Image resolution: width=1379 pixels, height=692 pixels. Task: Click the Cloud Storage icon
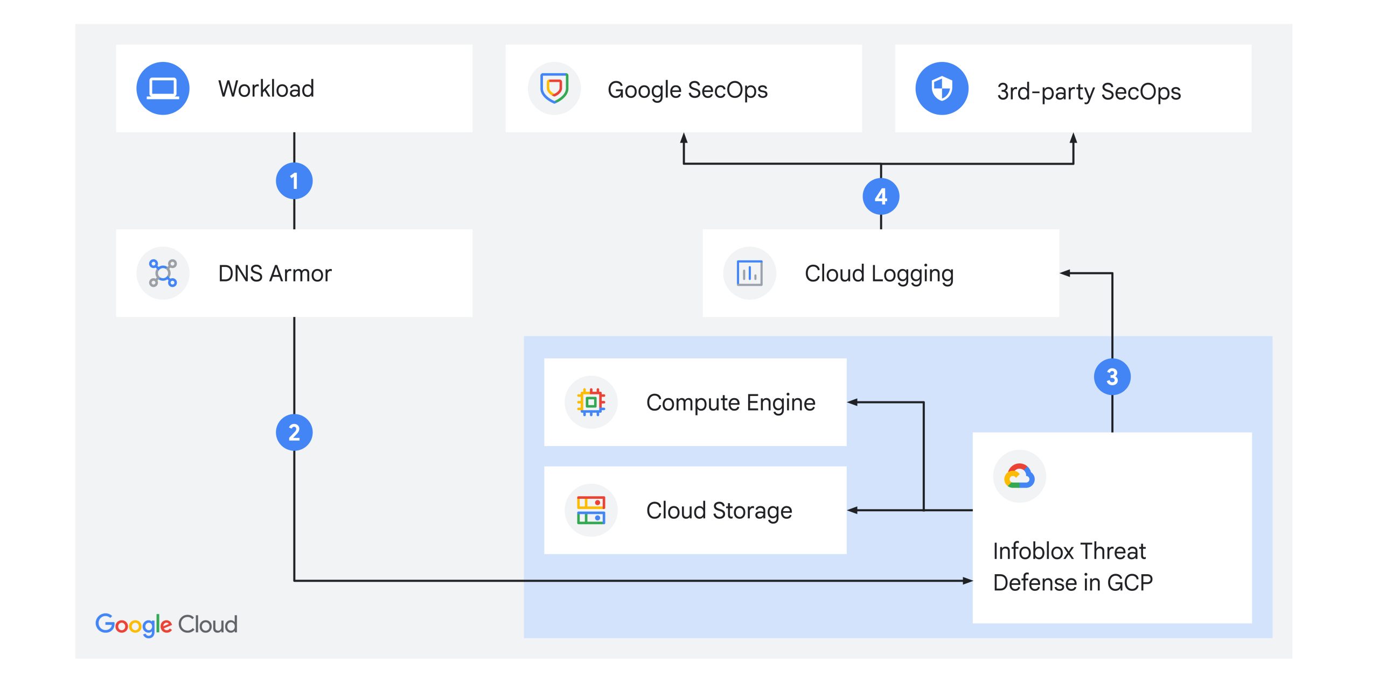pos(591,510)
